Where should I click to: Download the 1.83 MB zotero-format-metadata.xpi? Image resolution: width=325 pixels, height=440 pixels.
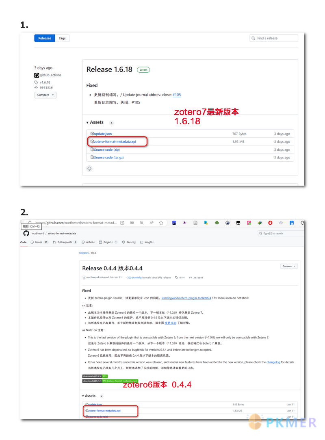tap(104, 410)
